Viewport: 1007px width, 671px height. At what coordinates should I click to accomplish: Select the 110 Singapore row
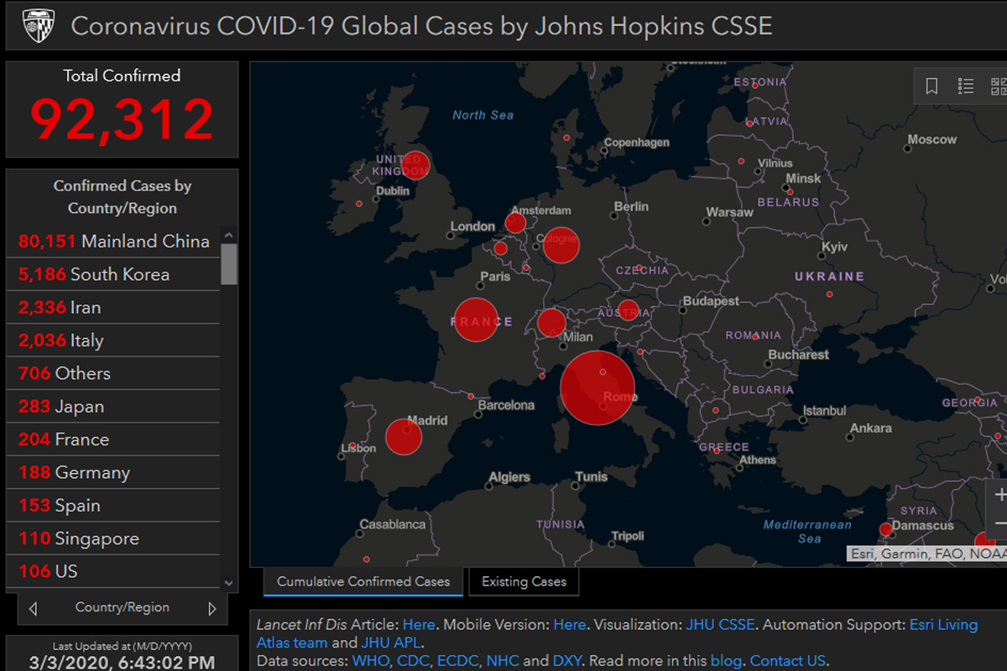click(113, 538)
